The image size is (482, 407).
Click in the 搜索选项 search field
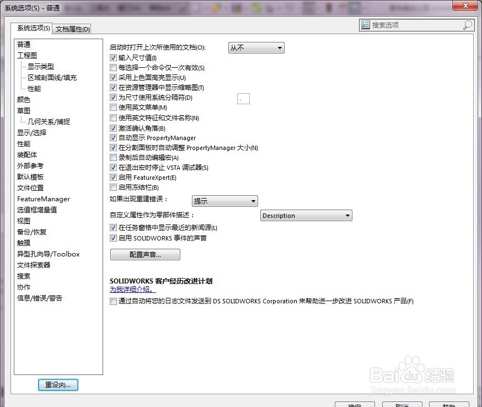tap(416, 25)
